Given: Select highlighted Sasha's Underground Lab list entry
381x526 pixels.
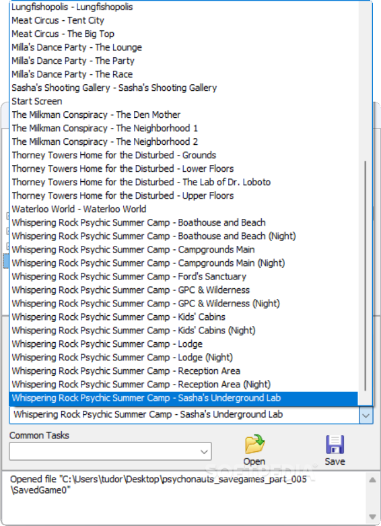Looking at the screenshot, I should point(184,398).
